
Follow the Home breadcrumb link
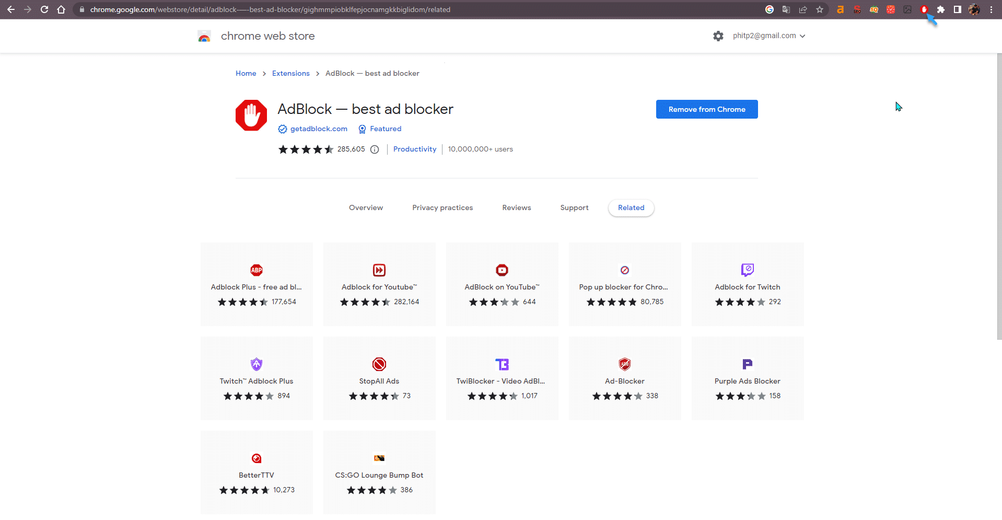246,73
